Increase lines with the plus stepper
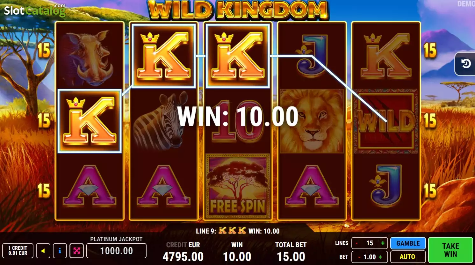The width and height of the screenshot is (475, 265). [x=383, y=243]
